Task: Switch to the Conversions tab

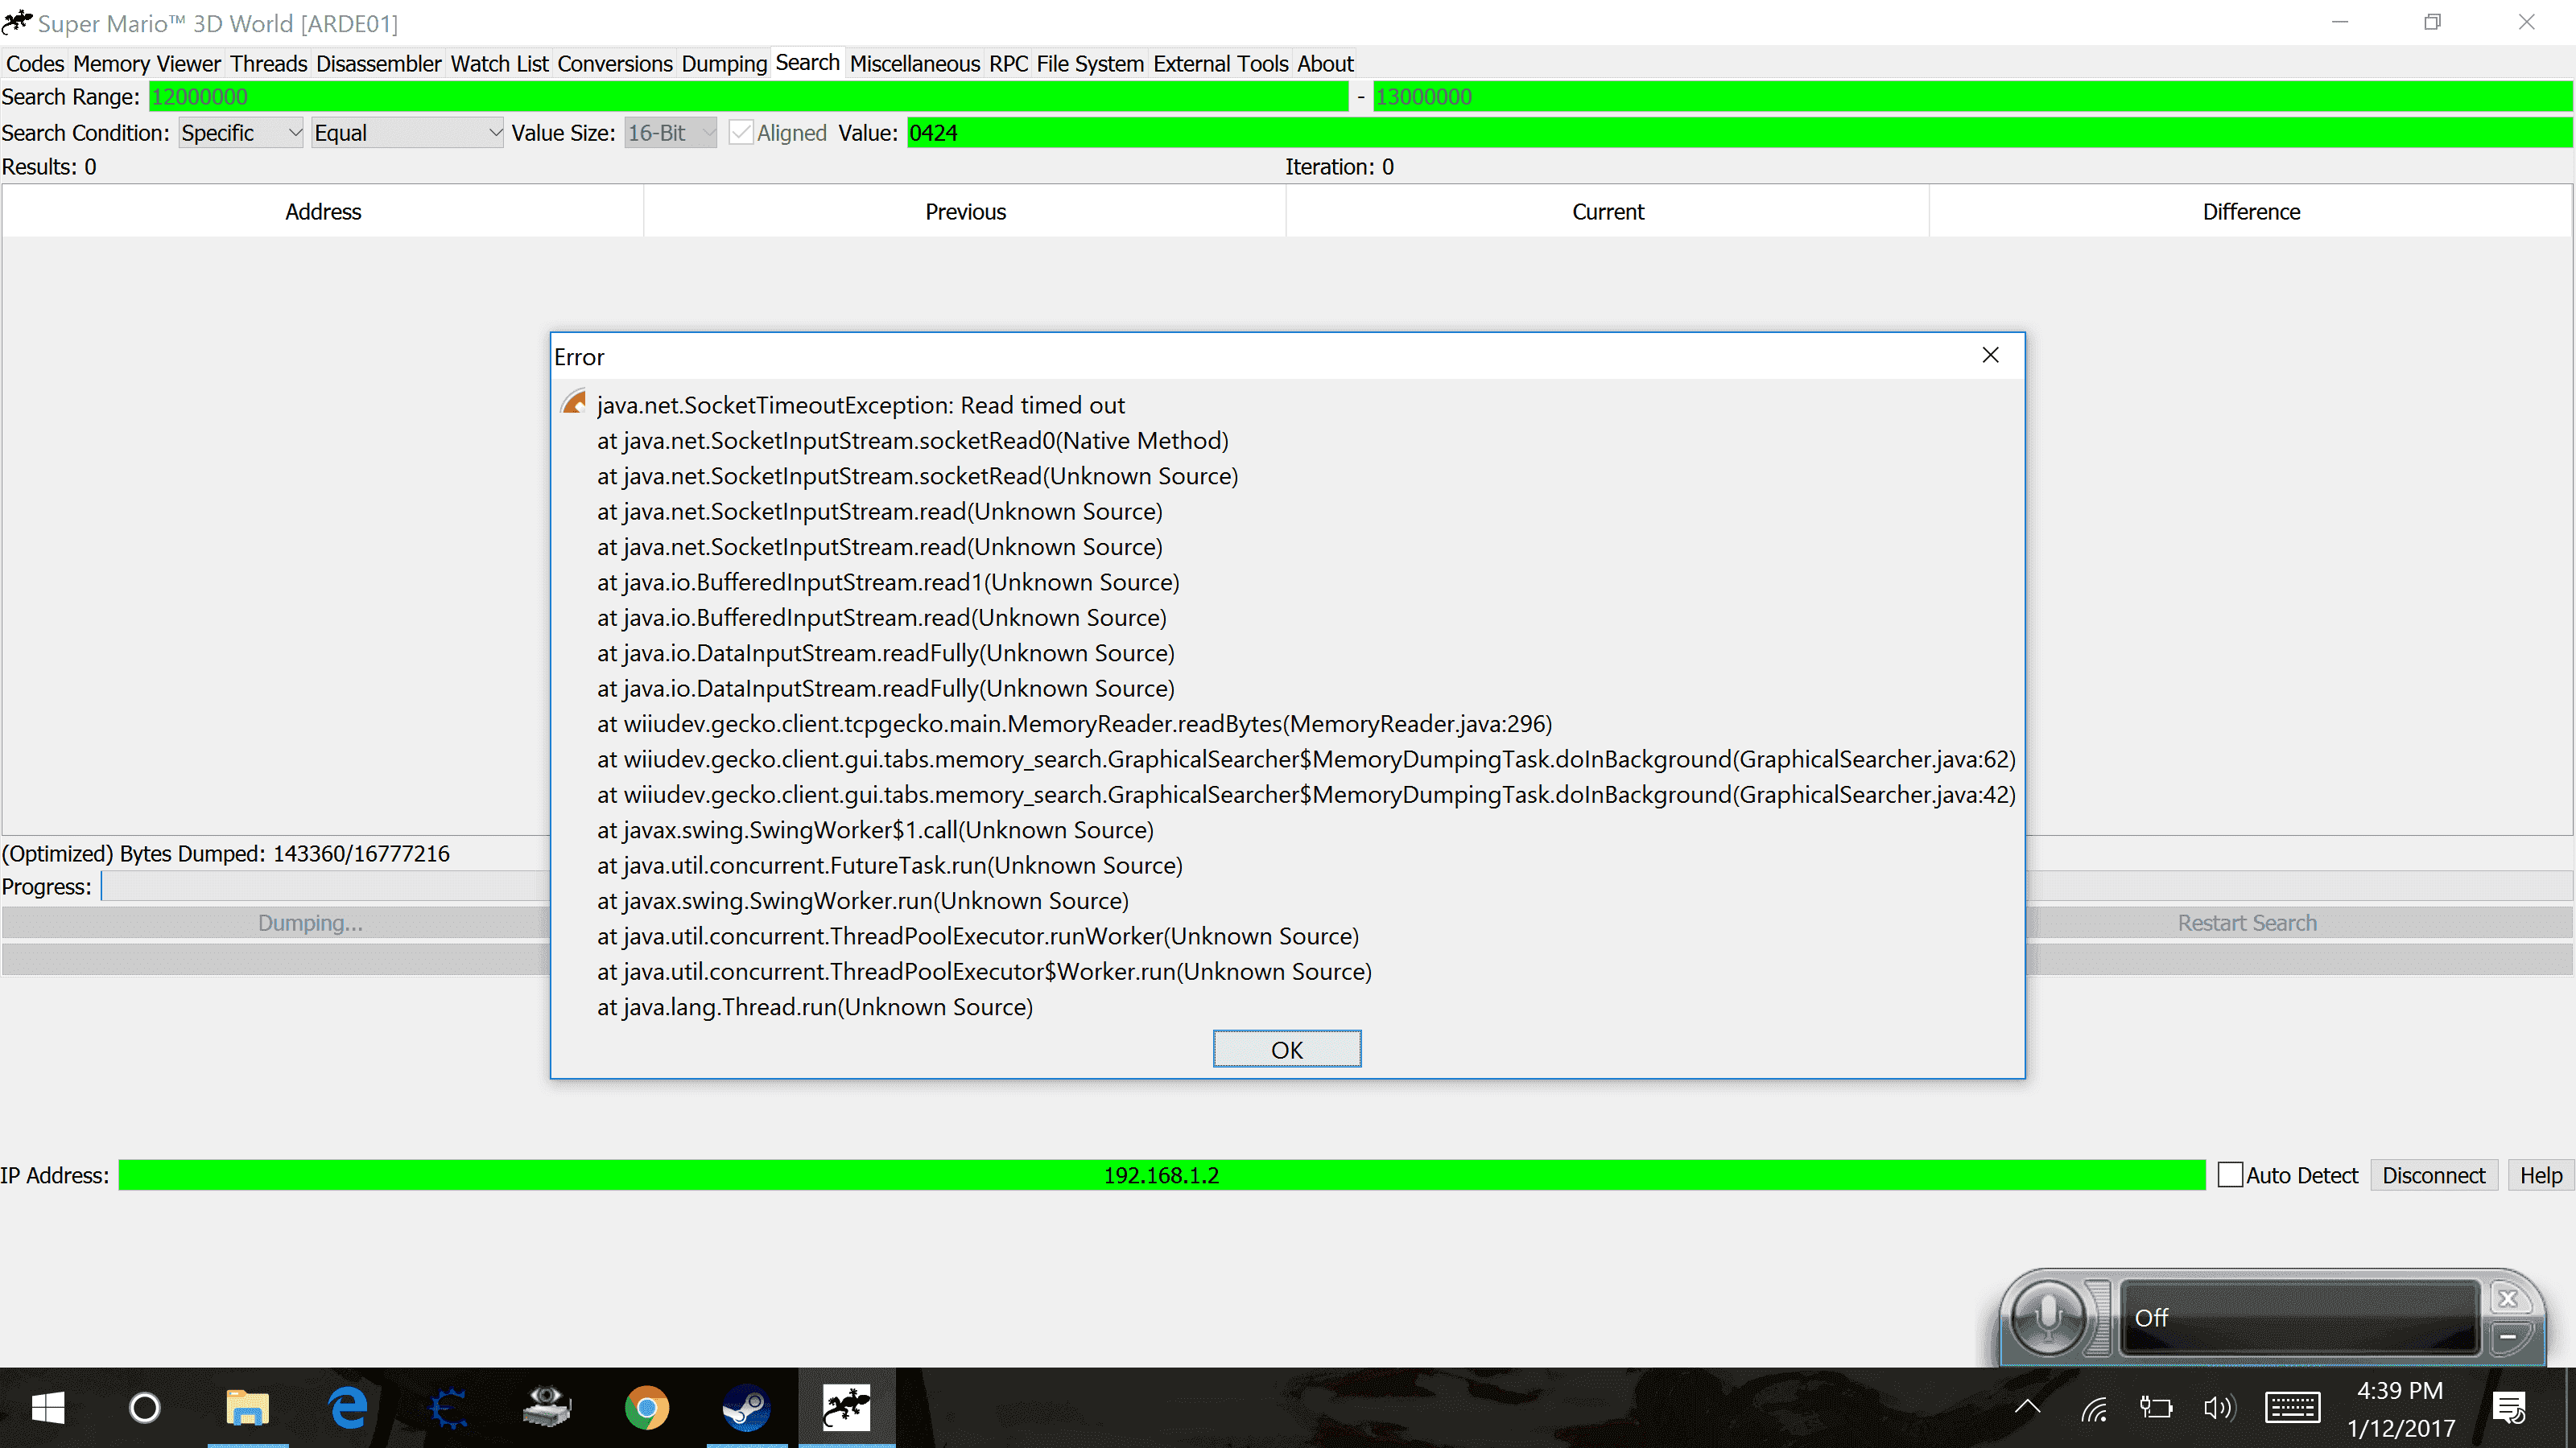Action: pyautogui.click(x=615, y=64)
